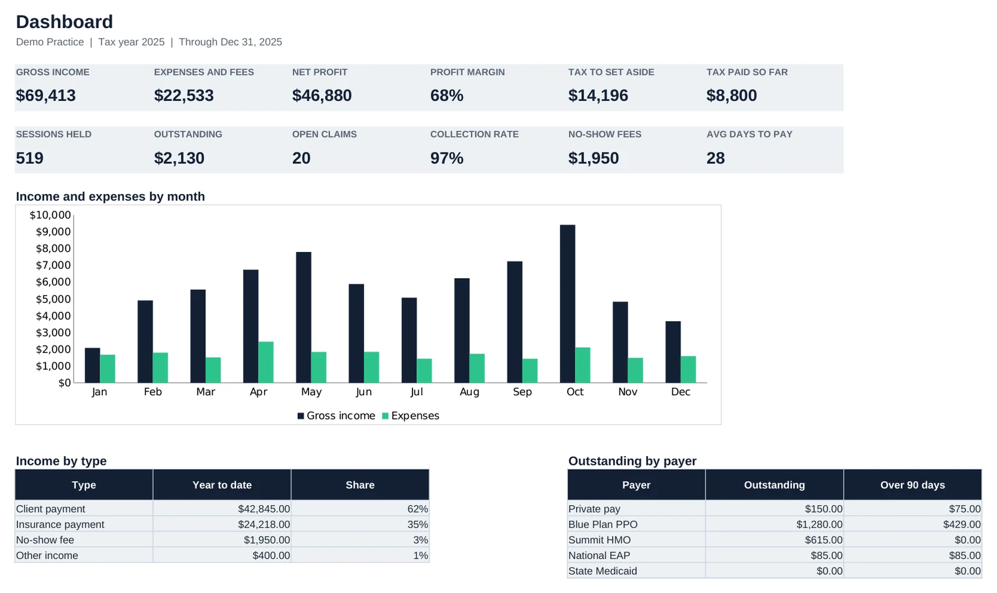Click the May gross income bar
Viewport: 997px width, 593px height.
[x=303, y=317]
